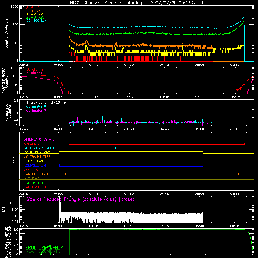The width and height of the screenshot is (258, 258).
Task: Click the 05:00 tick label under SAS plot
Action: [x=199, y=226]
